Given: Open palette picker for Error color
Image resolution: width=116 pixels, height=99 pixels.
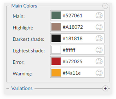Looking at the screenshot, I should [x=99, y=61].
